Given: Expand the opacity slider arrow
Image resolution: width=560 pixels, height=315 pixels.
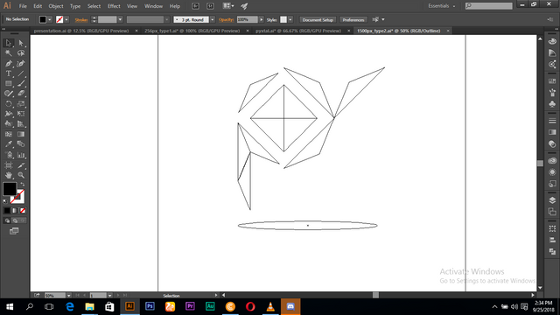Looking at the screenshot, I should click(262, 19).
